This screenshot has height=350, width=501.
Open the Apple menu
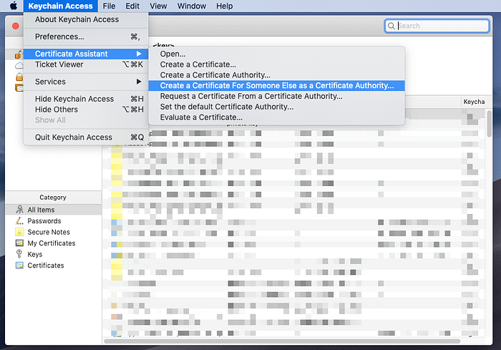pyautogui.click(x=14, y=6)
